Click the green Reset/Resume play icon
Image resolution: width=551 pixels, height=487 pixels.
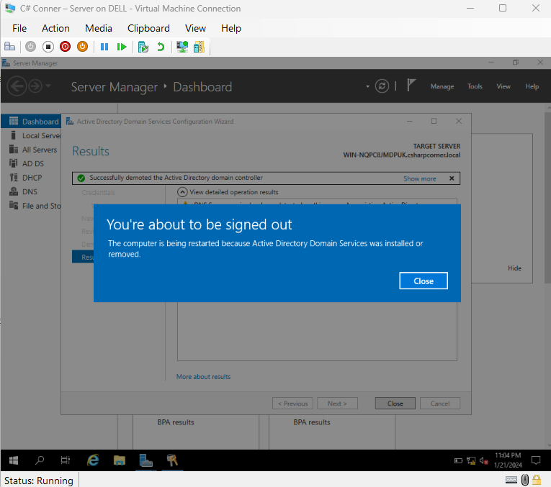pos(122,47)
